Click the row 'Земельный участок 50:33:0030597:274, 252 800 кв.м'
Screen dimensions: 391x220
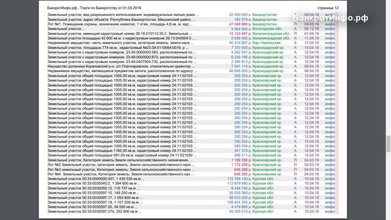pyautogui.click(x=94, y=211)
